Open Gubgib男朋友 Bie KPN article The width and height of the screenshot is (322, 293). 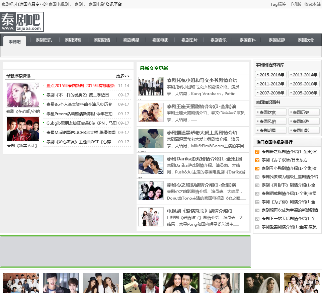(x=82, y=123)
